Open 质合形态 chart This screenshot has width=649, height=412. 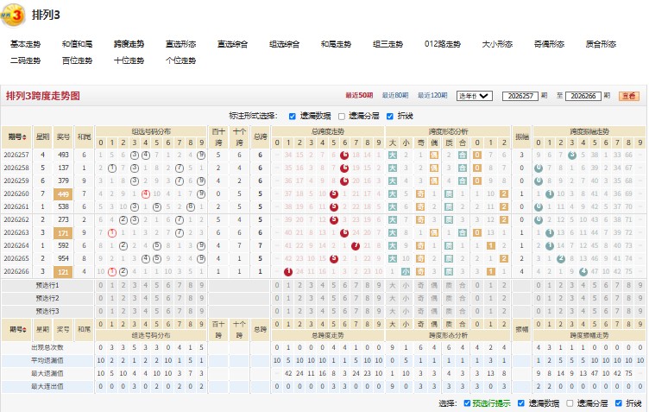tap(601, 44)
